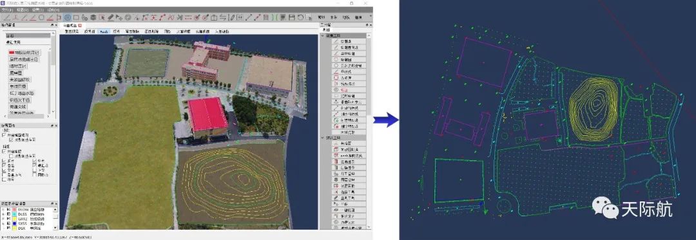Select the circle drawing tool in toolbar
Image resolution: width=696 pixels, height=240 pixels.
point(41,18)
